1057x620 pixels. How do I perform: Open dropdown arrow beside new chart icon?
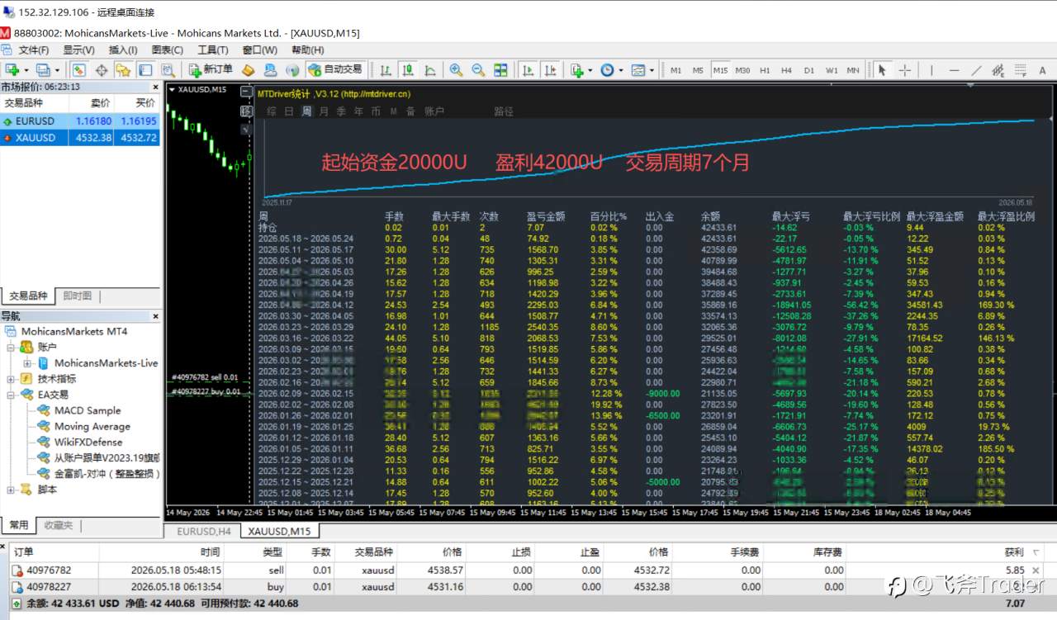(x=26, y=70)
